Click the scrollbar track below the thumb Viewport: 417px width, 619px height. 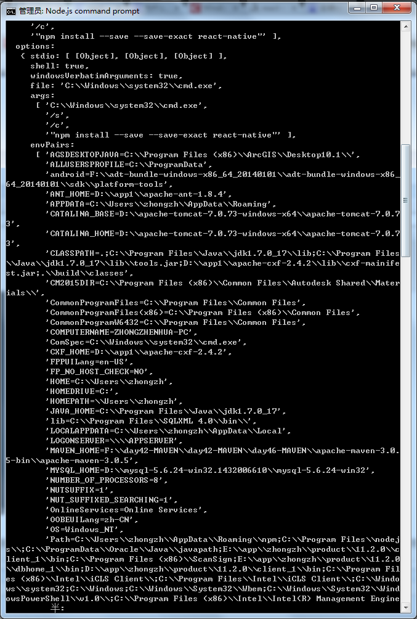(405, 429)
